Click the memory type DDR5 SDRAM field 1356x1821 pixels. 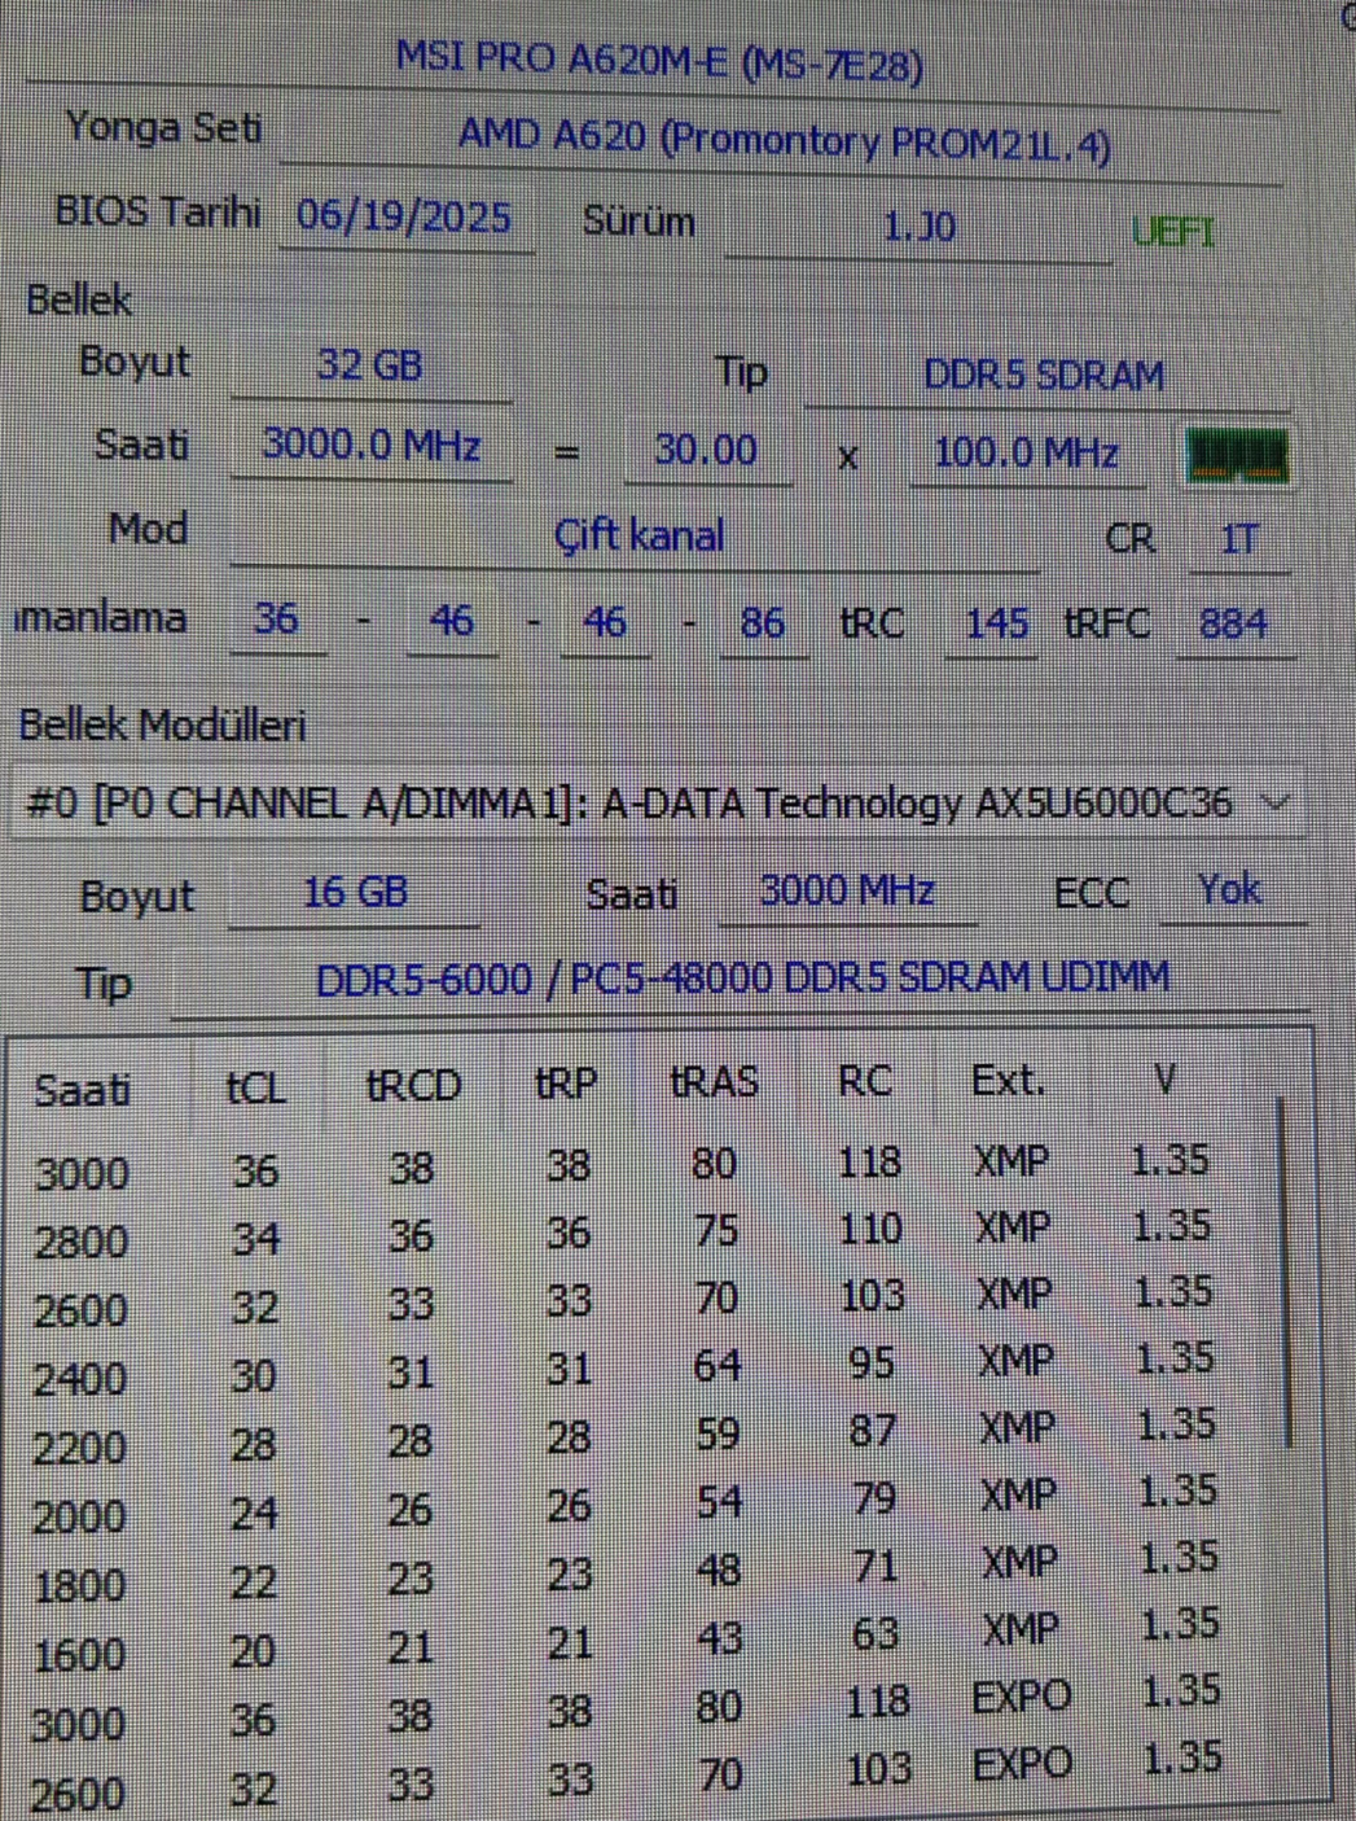coord(1044,374)
